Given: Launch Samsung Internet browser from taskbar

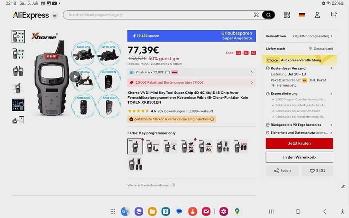Looking at the screenshot, I should [x=139, y=211].
